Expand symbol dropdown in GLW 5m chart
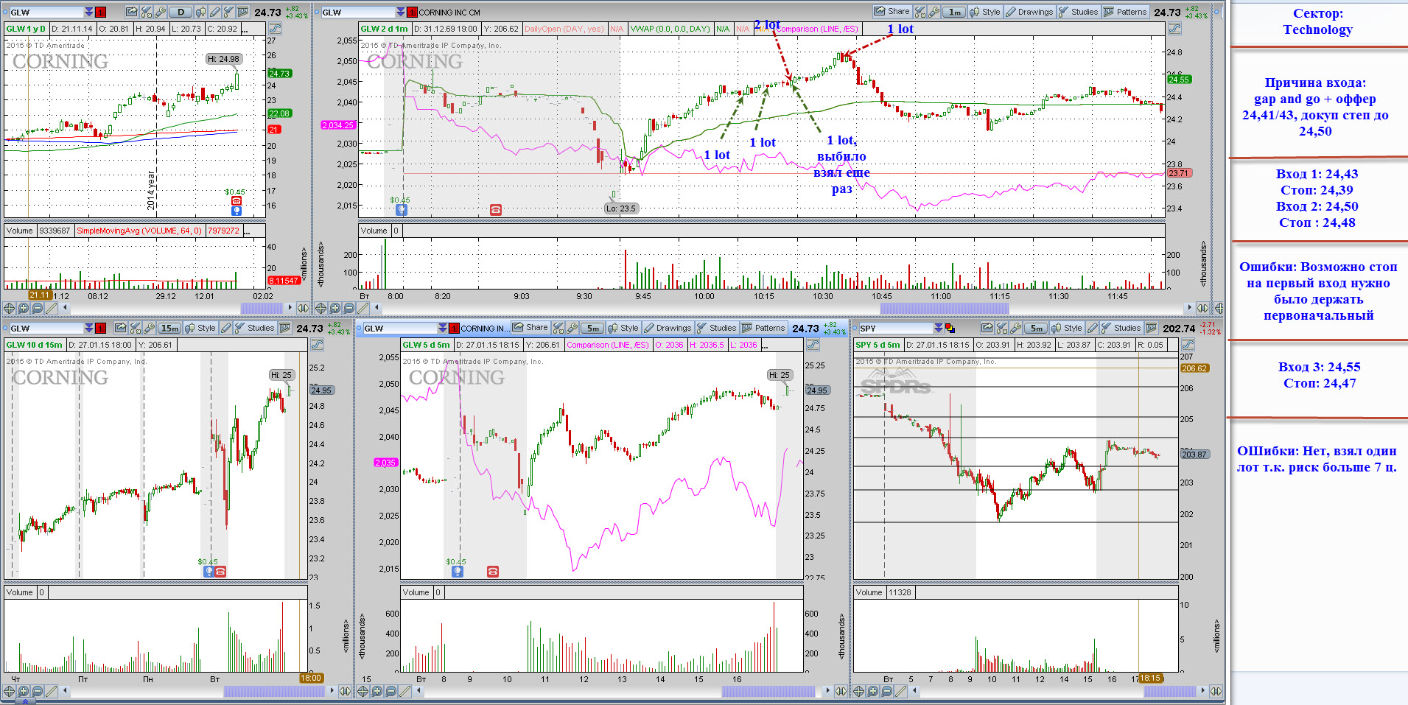Screen dimensions: 1408x705 [x=442, y=328]
